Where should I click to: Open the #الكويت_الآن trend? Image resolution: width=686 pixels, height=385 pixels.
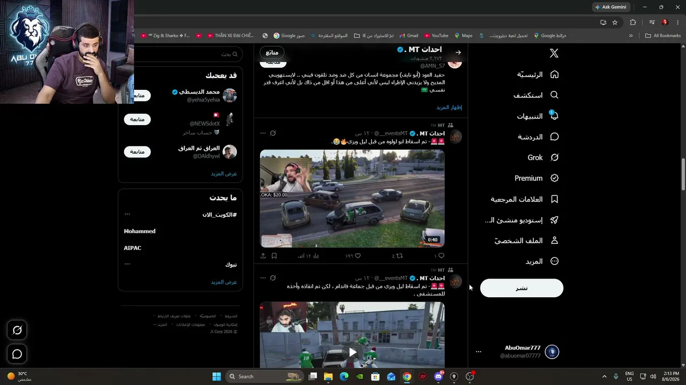[219, 214]
